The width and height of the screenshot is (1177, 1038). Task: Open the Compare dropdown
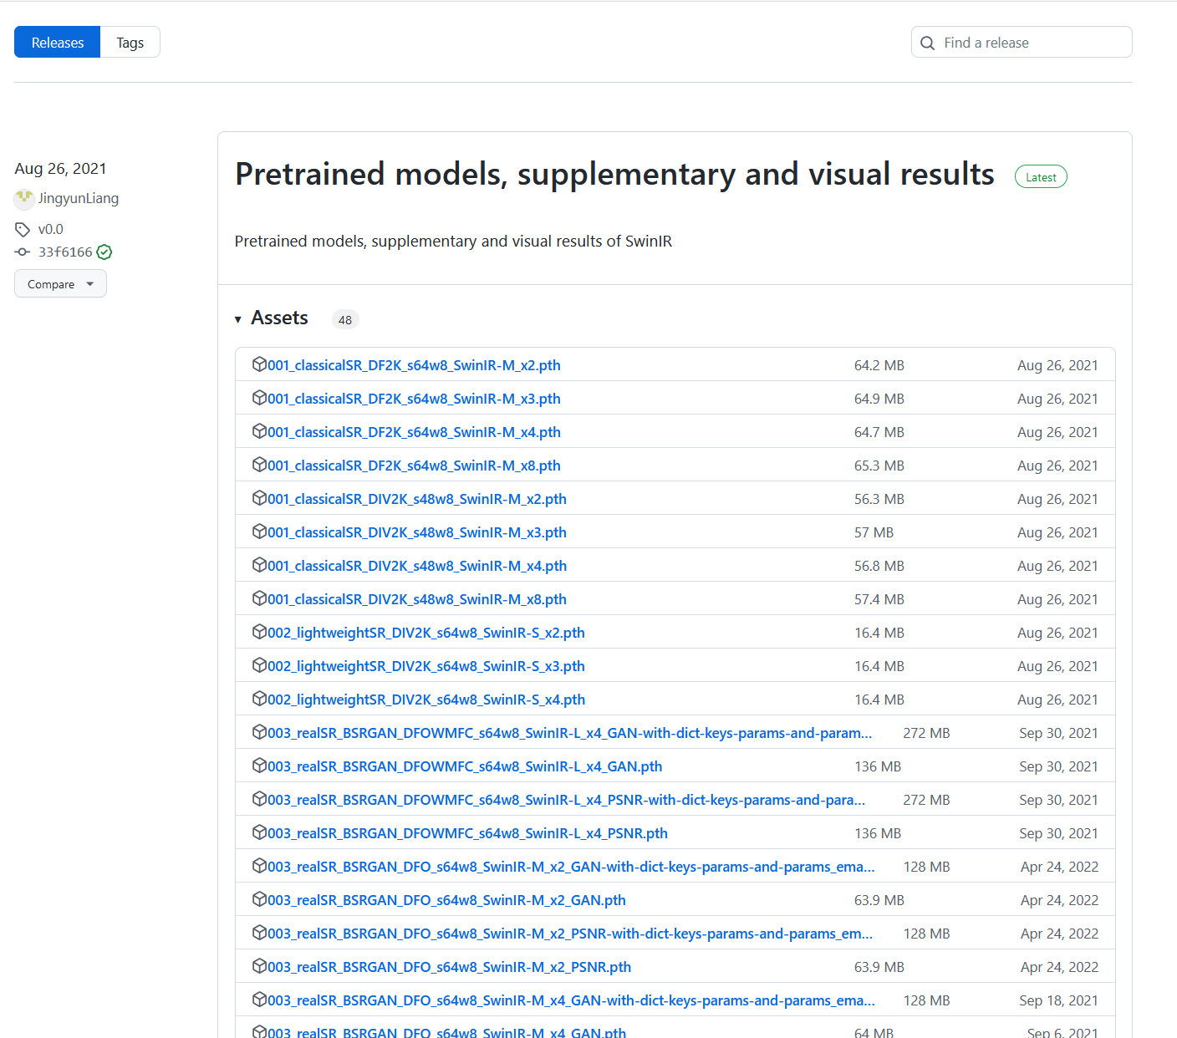coord(60,284)
